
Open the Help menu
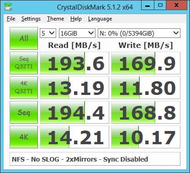click(76, 19)
